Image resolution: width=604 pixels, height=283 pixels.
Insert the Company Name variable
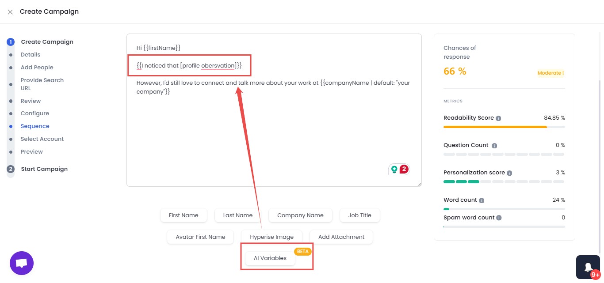coord(300,215)
